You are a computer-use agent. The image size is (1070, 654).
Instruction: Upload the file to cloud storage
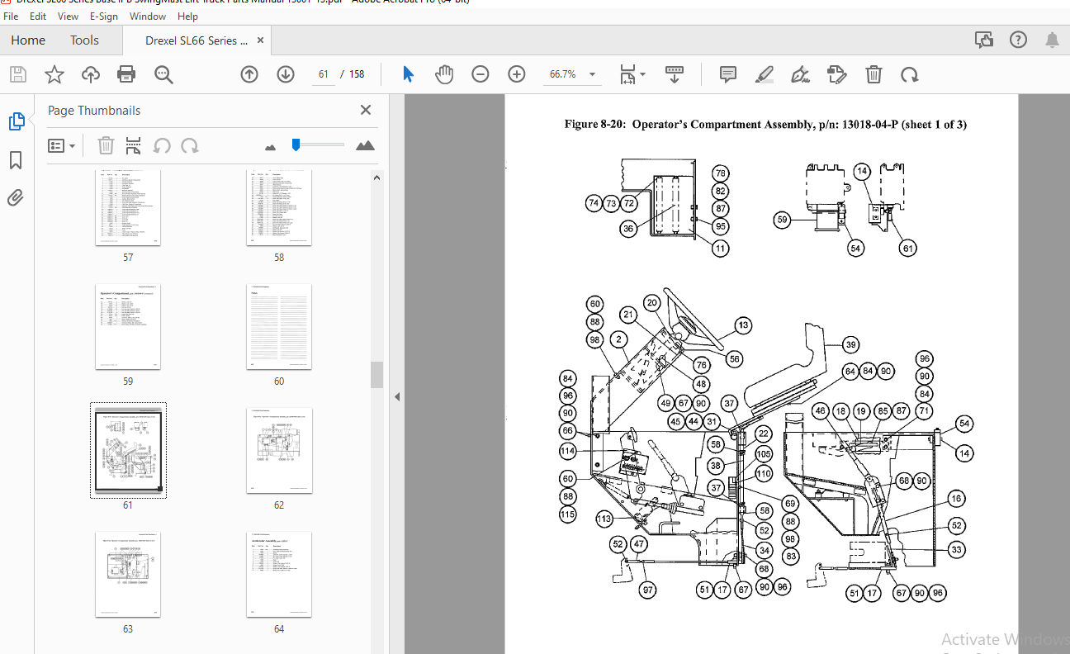pyautogui.click(x=91, y=75)
